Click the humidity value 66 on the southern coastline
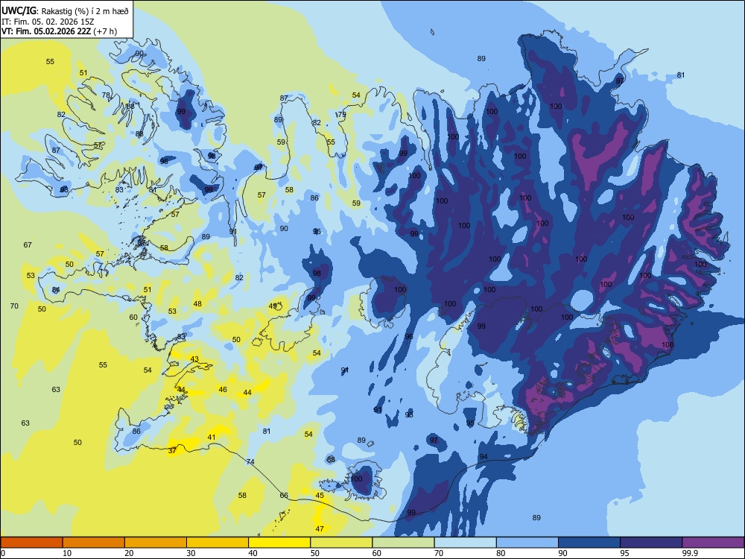The image size is (745, 559). (x=284, y=496)
